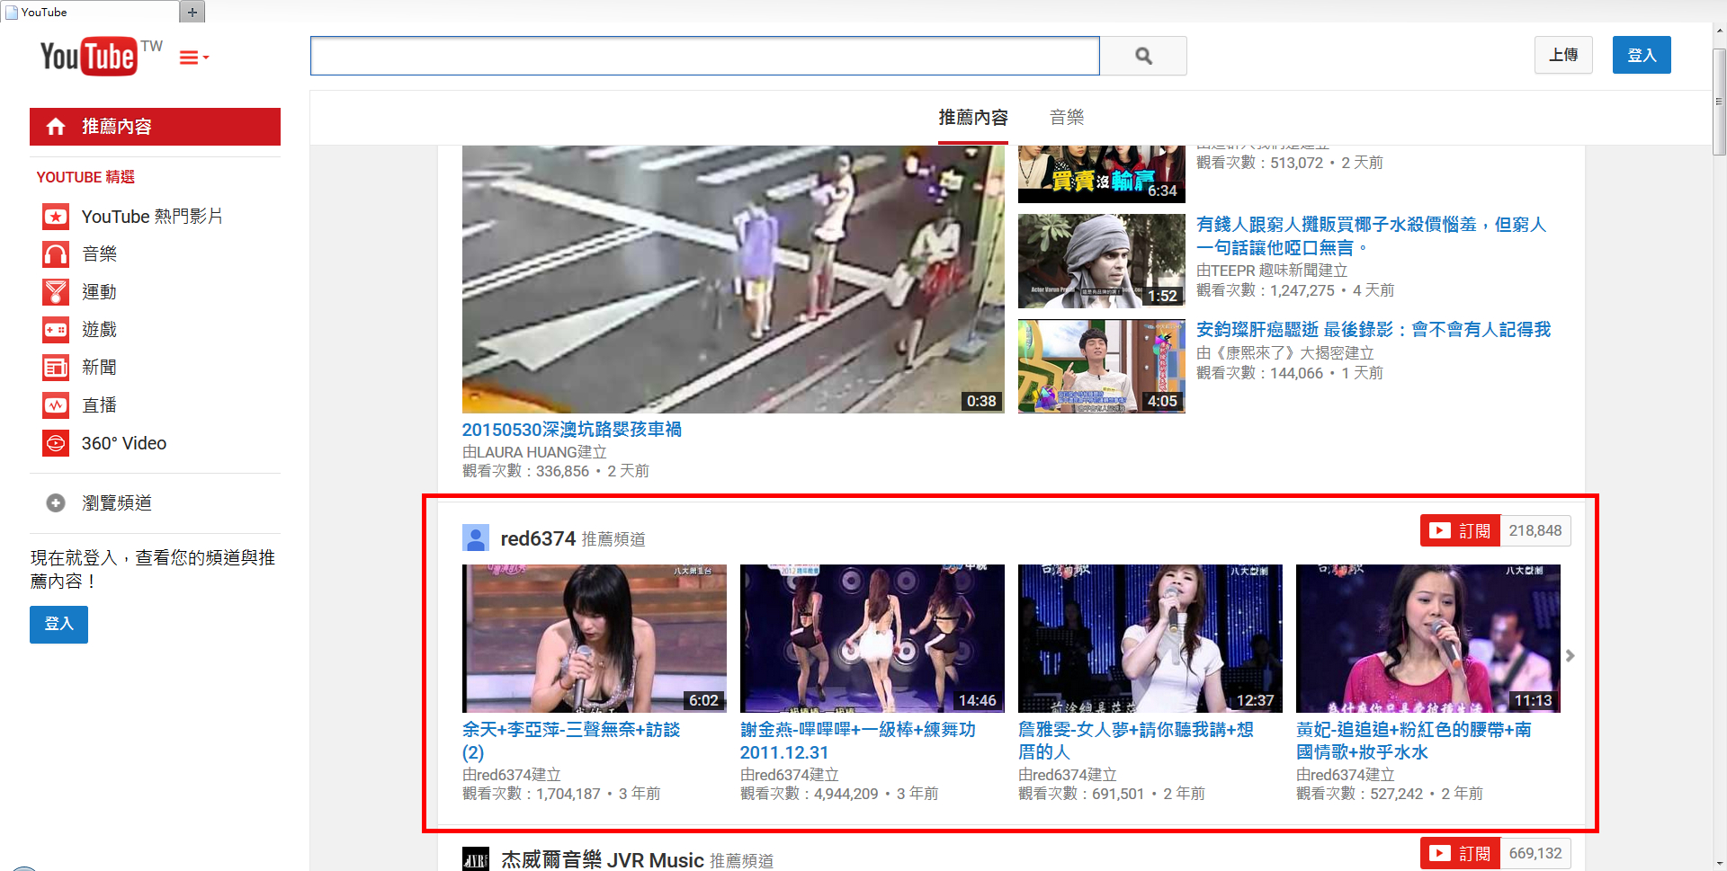This screenshot has height=871, width=1727.
Task: Click the 上傳 upload button
Action: pyautogui.click(x=1563, y=55)
